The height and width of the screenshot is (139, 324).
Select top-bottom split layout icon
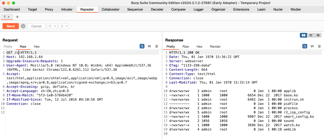(310, 35)
